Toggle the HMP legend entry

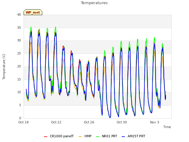click(x=85, y=136)
